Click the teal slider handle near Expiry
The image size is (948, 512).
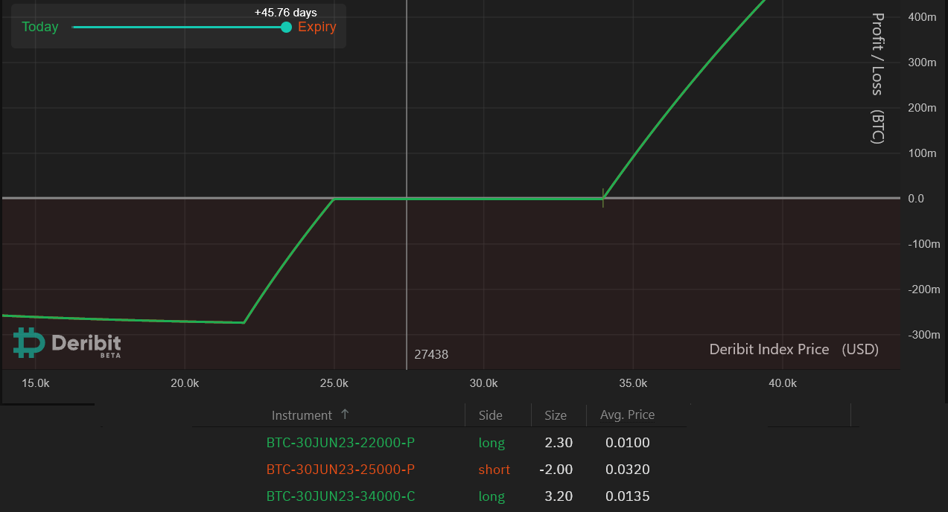click(x=285, y=27)
